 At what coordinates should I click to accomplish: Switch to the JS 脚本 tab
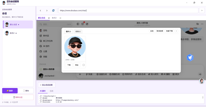43,91
